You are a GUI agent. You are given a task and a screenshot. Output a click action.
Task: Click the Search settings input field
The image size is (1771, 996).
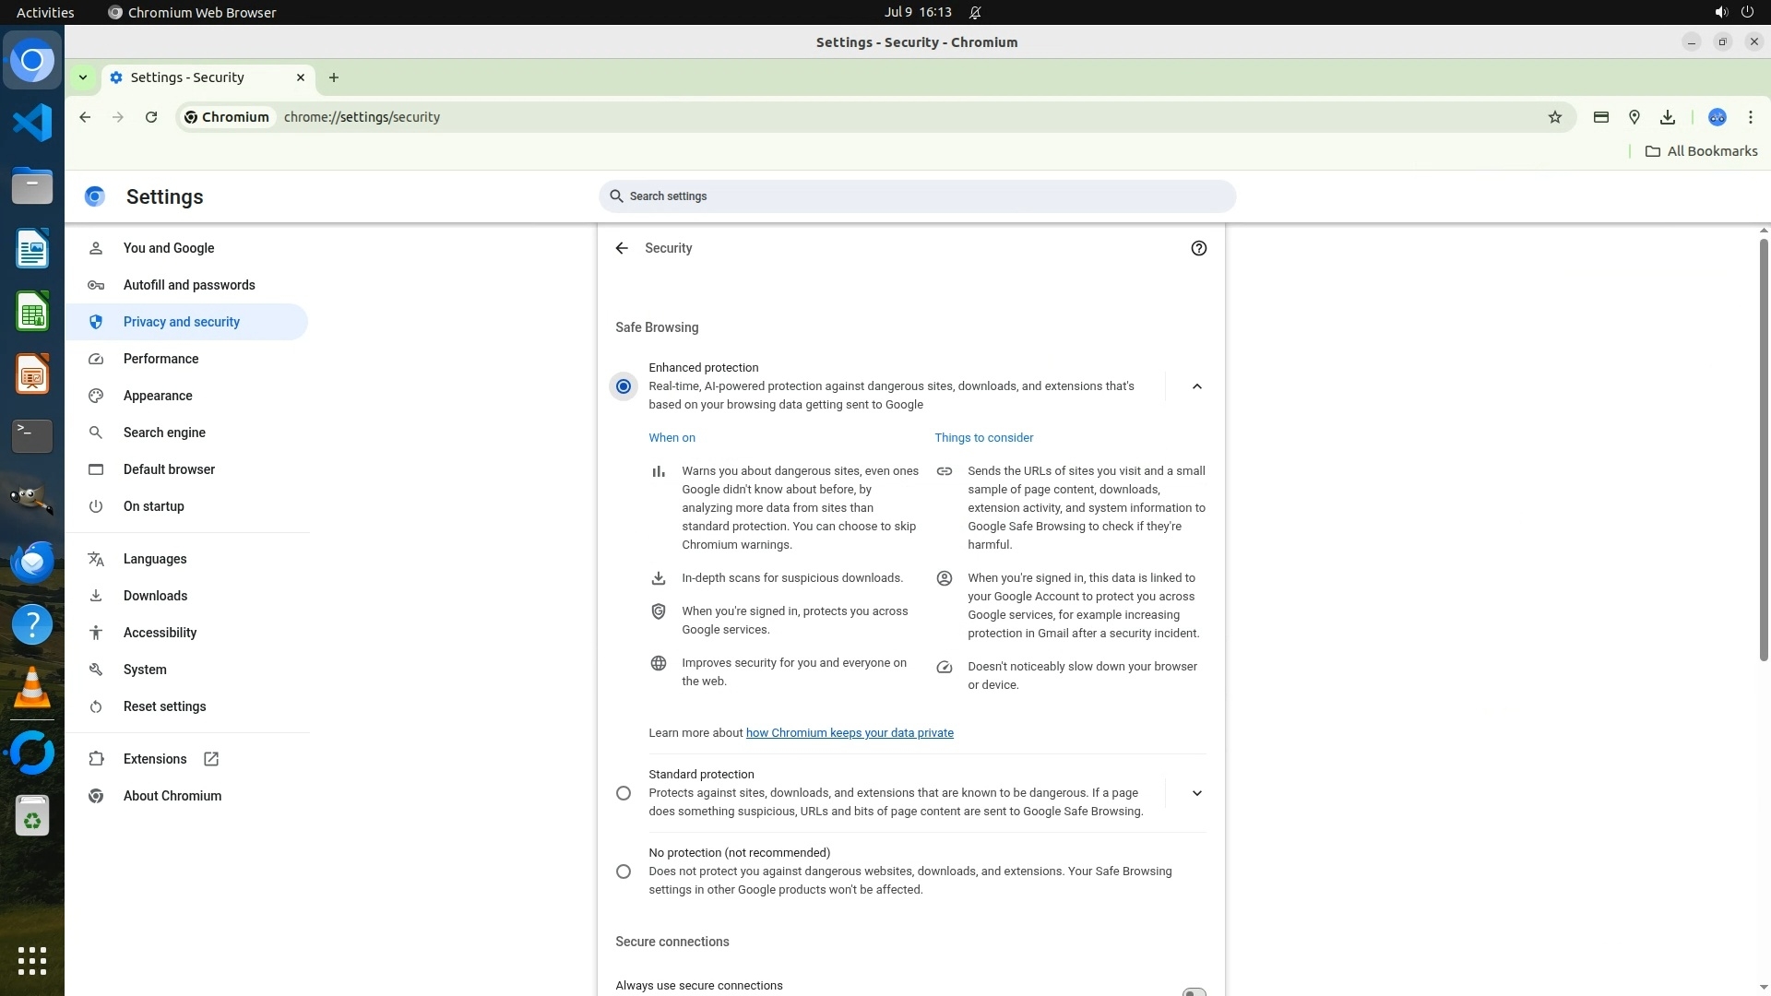(917, 196)
